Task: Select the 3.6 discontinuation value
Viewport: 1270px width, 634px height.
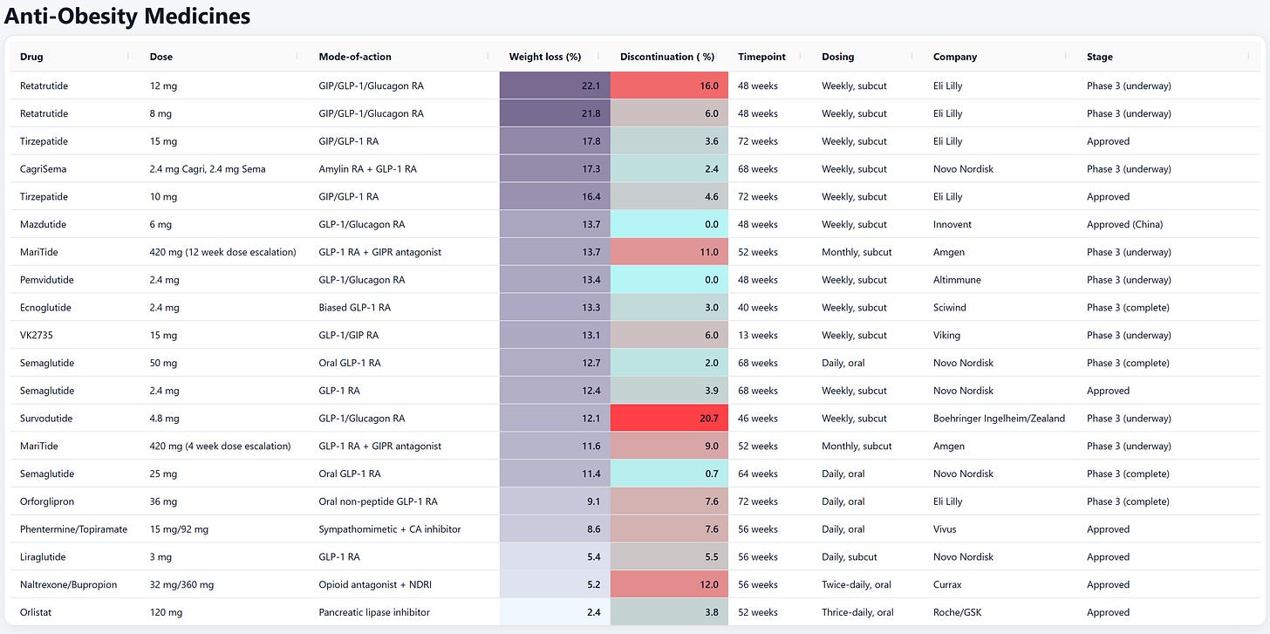Action: tap(711, 141)
